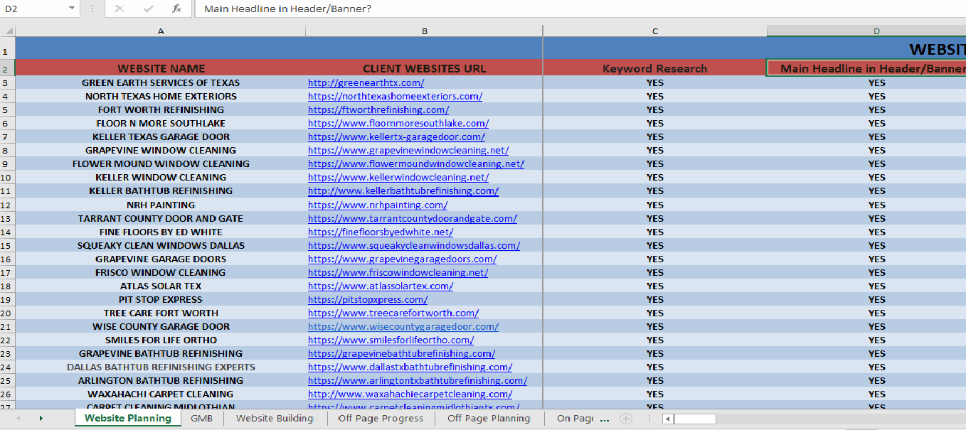Screen dimensions: 966x430
Task: Open atlassolartex.com link
Action: [x=381, y=286]
